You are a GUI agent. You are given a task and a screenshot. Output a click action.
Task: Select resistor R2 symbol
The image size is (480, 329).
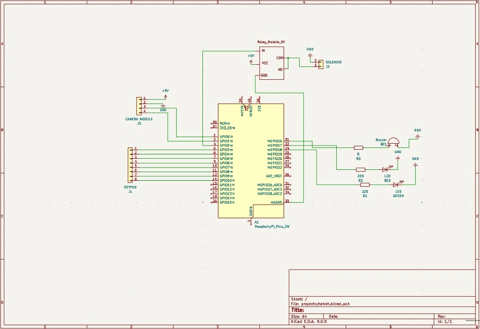(361, 169)
